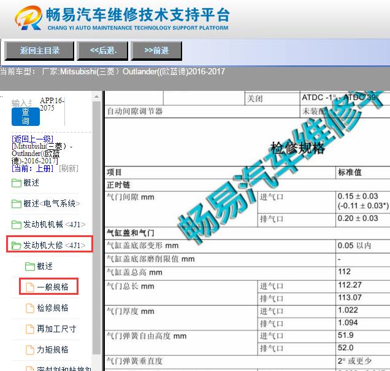Select the 112.27 intake valve length value
Viewport: 390px width, 371px height.
(x=350, y=285)
